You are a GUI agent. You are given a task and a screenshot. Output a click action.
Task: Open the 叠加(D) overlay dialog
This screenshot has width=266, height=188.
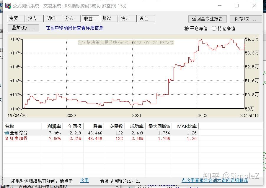click(x=23, y=28)
